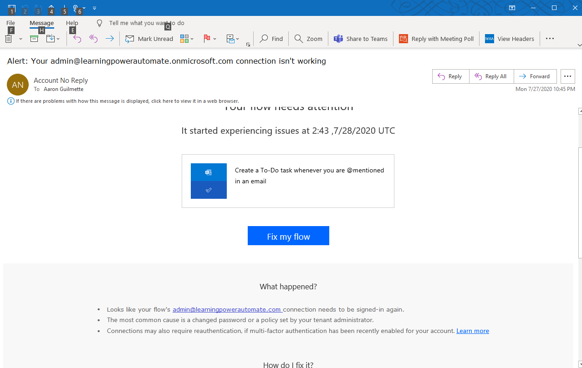This screenshot has width=582, height=368.
Task: Open View Headers from the toolbar
Action: click(x=510, y=39)
